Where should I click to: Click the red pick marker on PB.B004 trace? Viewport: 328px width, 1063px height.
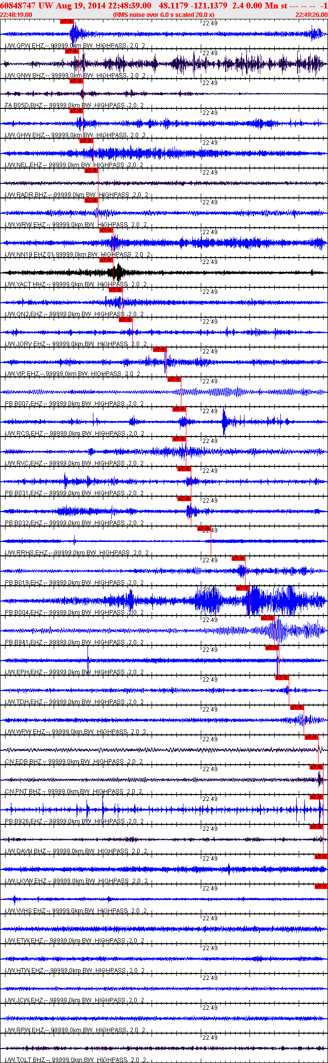(242, 588)
